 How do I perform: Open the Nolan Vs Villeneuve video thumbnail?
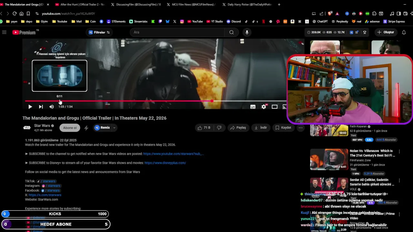[x=329, y=159]
